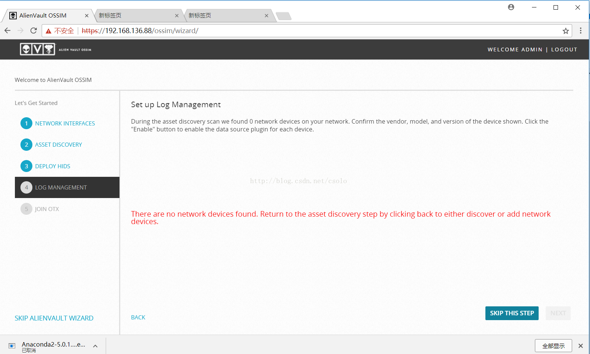Click the 不安全 security label

[x=64, y=31]
